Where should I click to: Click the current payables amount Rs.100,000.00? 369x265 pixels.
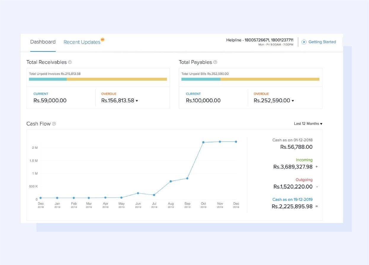[x=203, y=100]
